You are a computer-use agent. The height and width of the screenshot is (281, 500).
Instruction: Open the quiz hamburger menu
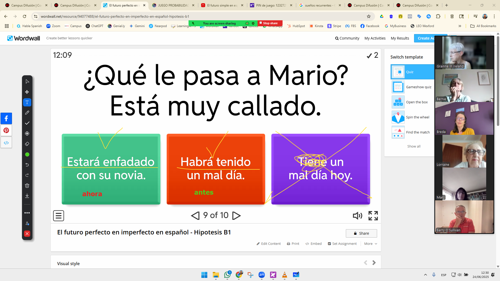pos(59,216)
